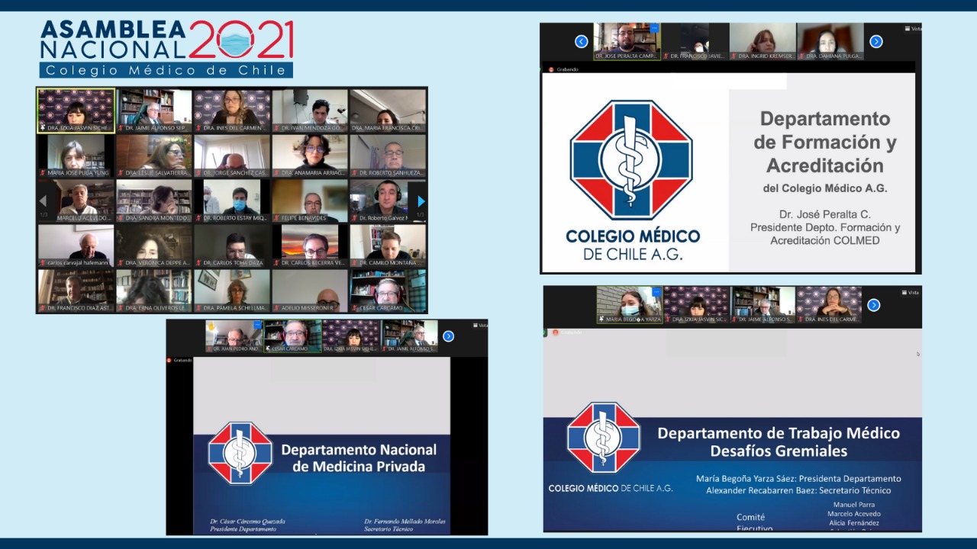Select Felipe Benavides tile
Screen dimensions: 977x549
(310, 201)
